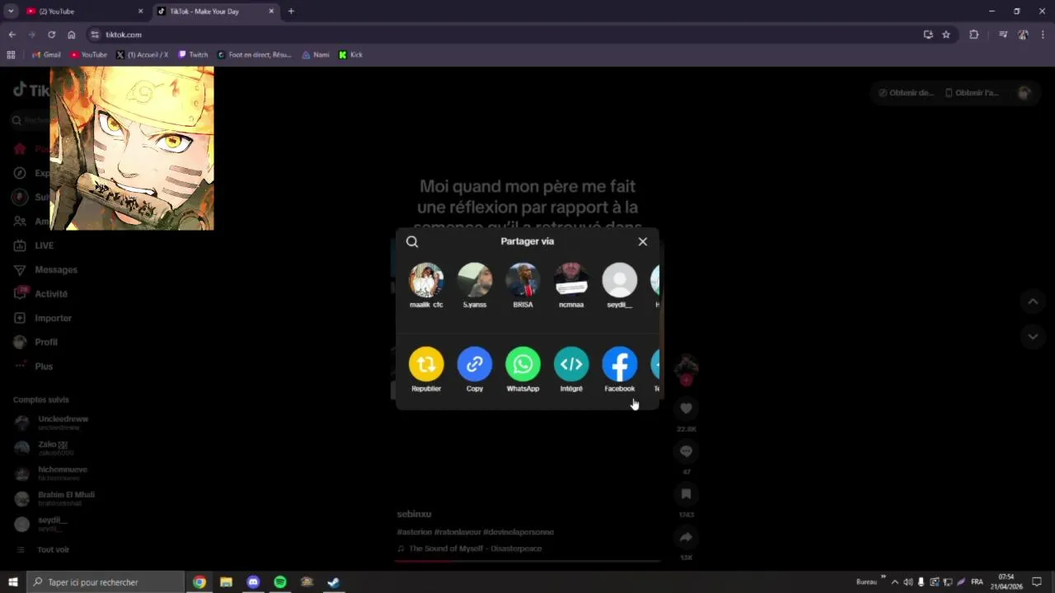Go to the previous video arrow

coord(1033,301)
